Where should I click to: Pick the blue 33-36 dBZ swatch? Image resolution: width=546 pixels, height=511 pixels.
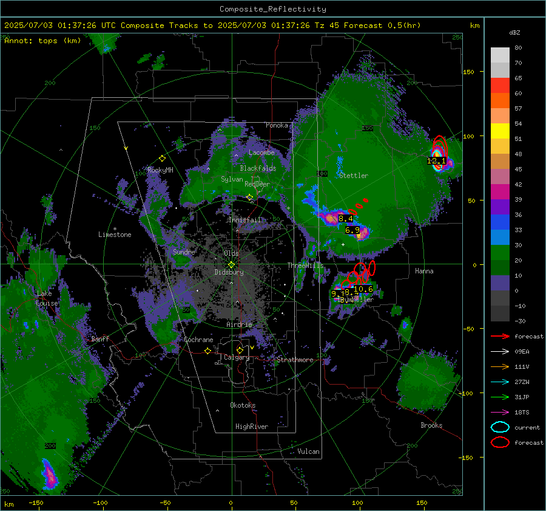pos(500,222)
